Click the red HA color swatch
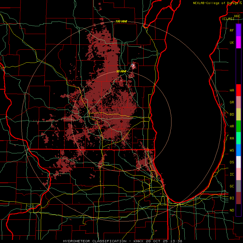The height and width of the screenshot is (243, 243). coord(238,90)
